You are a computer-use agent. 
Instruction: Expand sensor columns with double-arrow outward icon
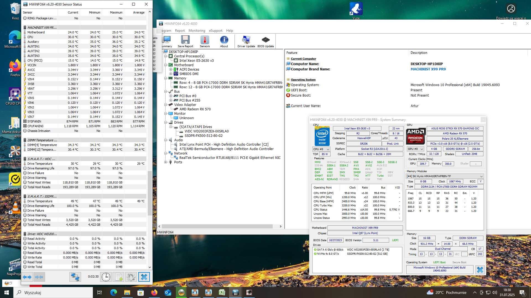27,277
